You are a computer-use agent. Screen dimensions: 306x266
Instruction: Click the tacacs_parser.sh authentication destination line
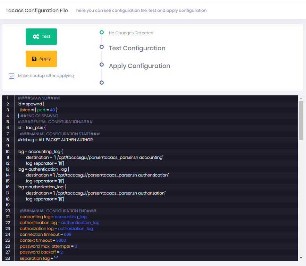(x=97, y=175)
